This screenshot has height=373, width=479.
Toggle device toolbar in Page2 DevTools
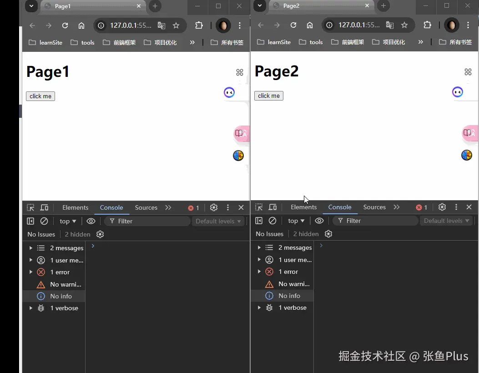click(273, 207)
